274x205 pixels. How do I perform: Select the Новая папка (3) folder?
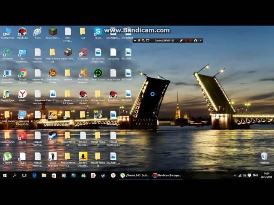point(68,159)
